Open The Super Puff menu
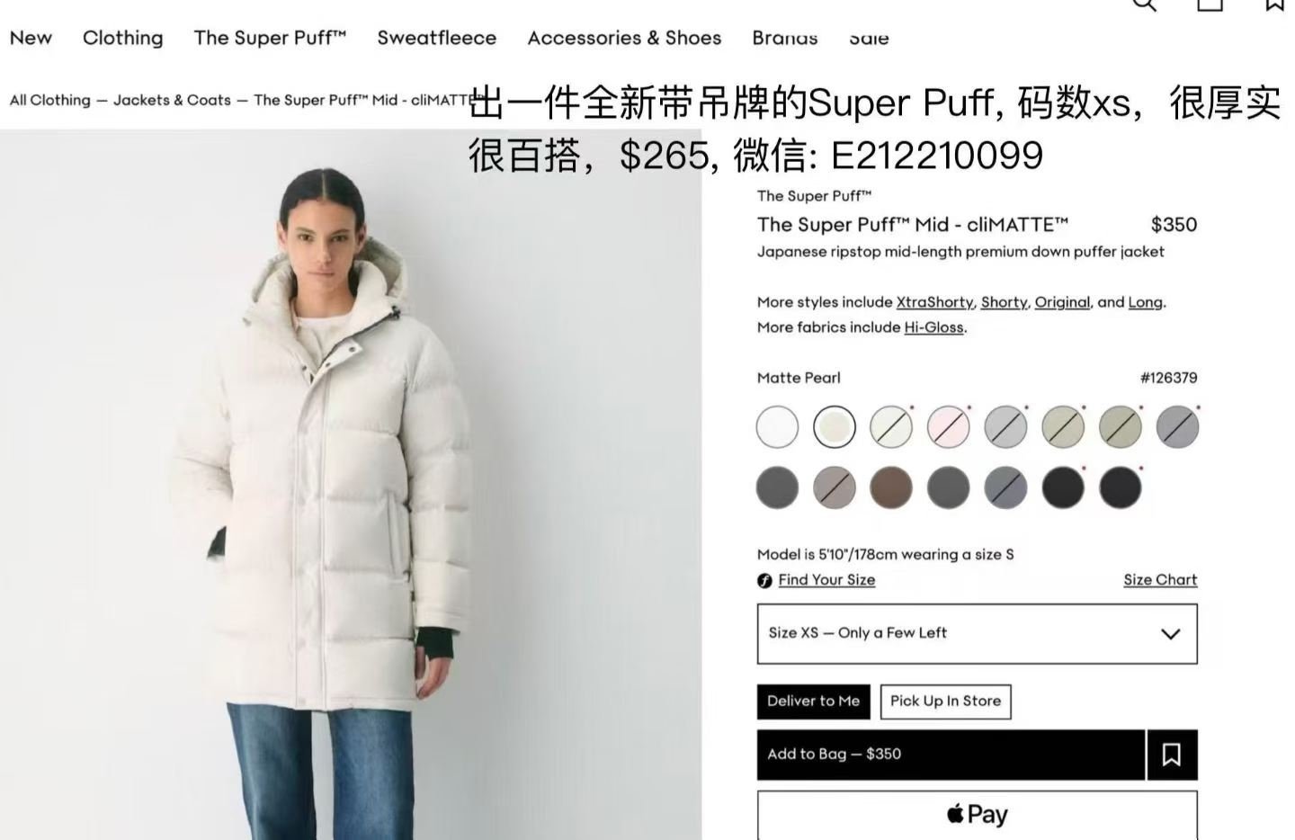 tap(270, 38)
